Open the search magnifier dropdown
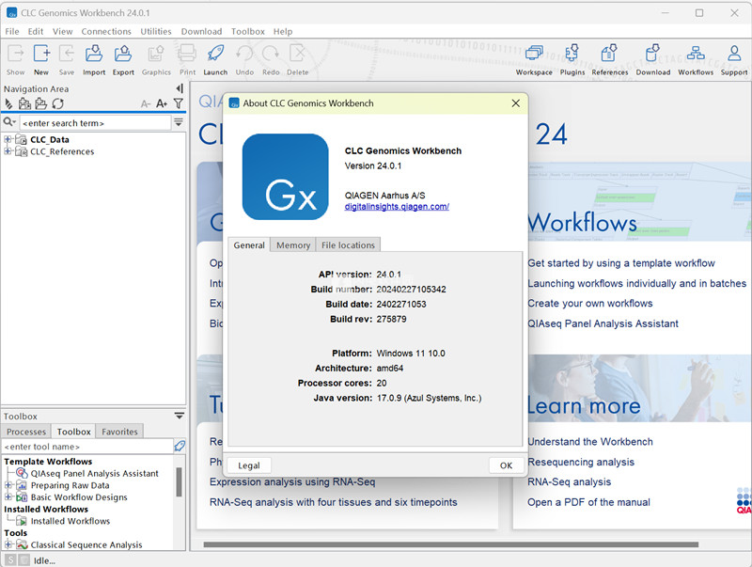752x567 pixels. [9, 123]
